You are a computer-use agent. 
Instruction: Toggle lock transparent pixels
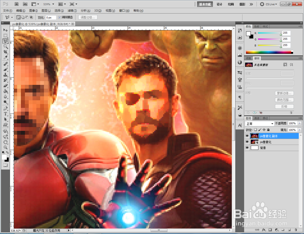[256, 130]
